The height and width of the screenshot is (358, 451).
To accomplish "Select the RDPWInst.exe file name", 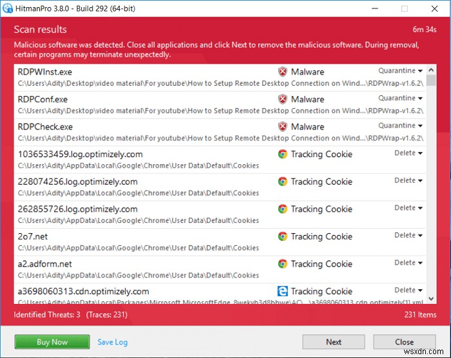I will 45,72.
